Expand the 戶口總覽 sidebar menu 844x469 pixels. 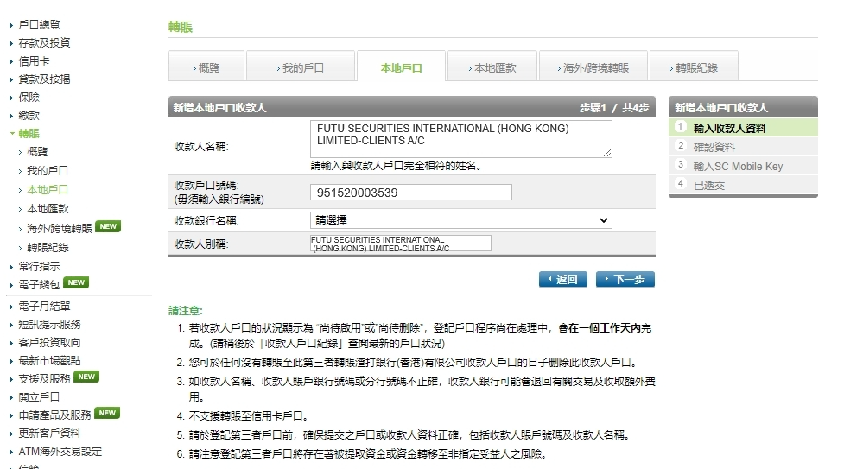39,25
